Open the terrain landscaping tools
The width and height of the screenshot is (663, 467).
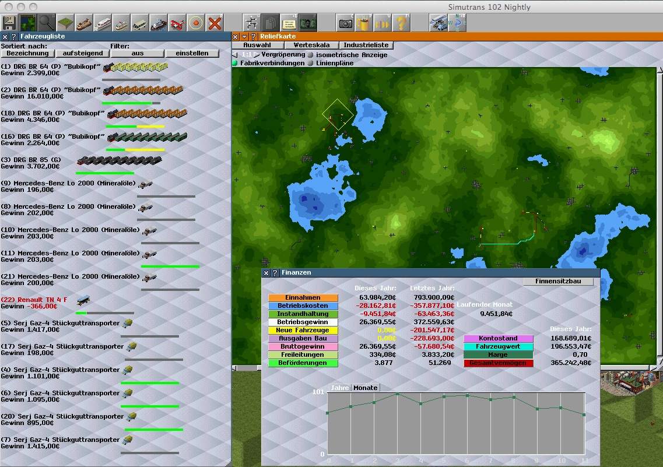pyautogui.click(x=65, y=23)
